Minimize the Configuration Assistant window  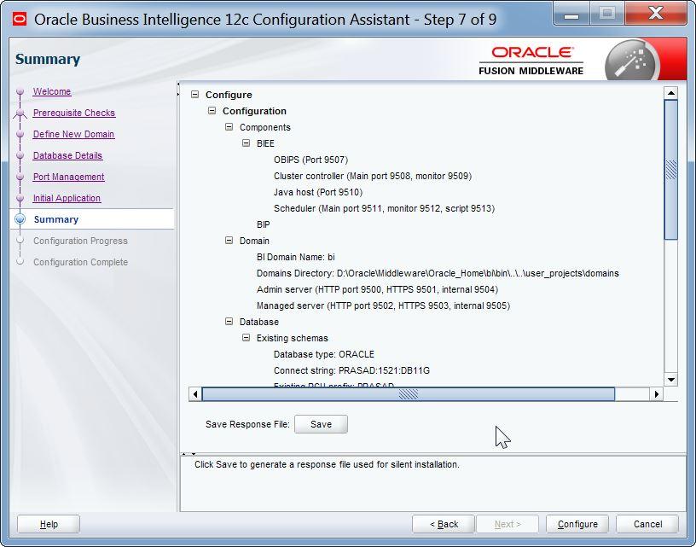pyautogui.click(x=571, y=15)
